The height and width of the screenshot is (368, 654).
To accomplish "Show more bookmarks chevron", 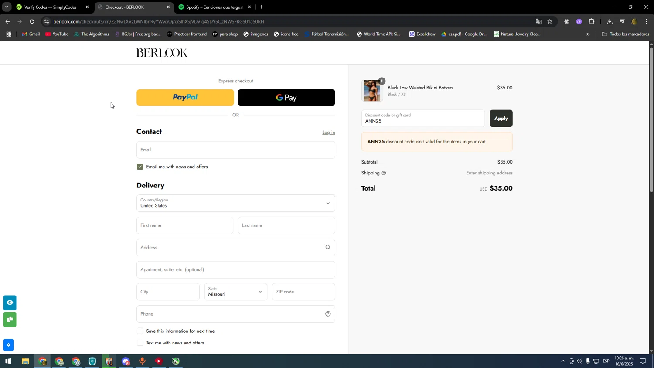I will (x=588, y=34).
